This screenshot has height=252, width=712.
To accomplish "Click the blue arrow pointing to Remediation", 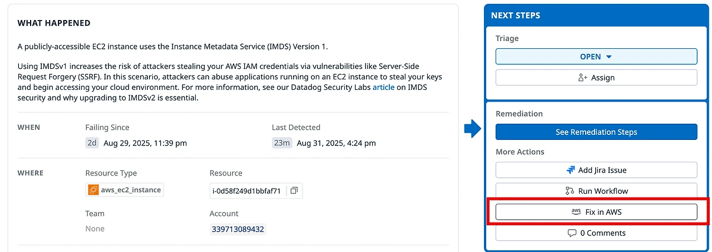I will click(x=472, y=130).
